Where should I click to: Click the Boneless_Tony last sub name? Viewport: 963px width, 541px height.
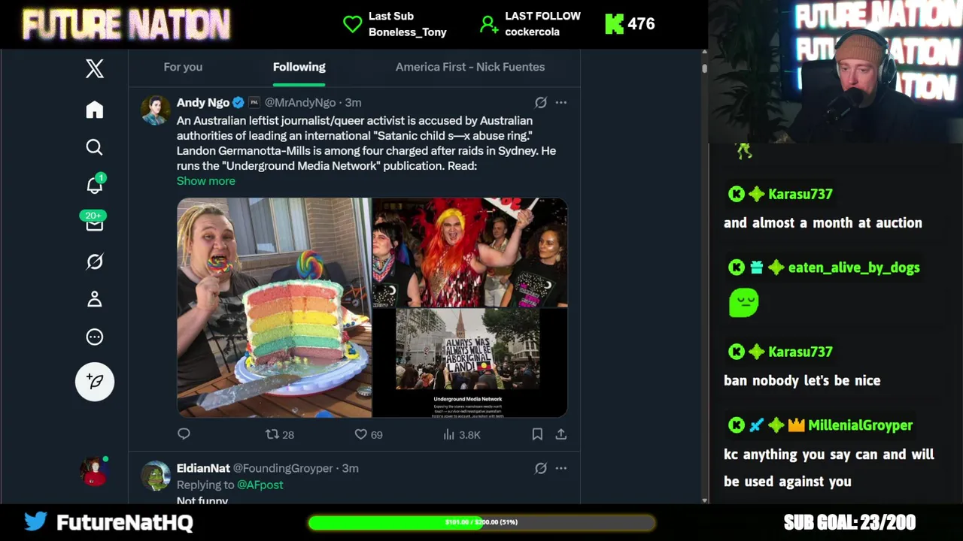[x=408, y=32]
